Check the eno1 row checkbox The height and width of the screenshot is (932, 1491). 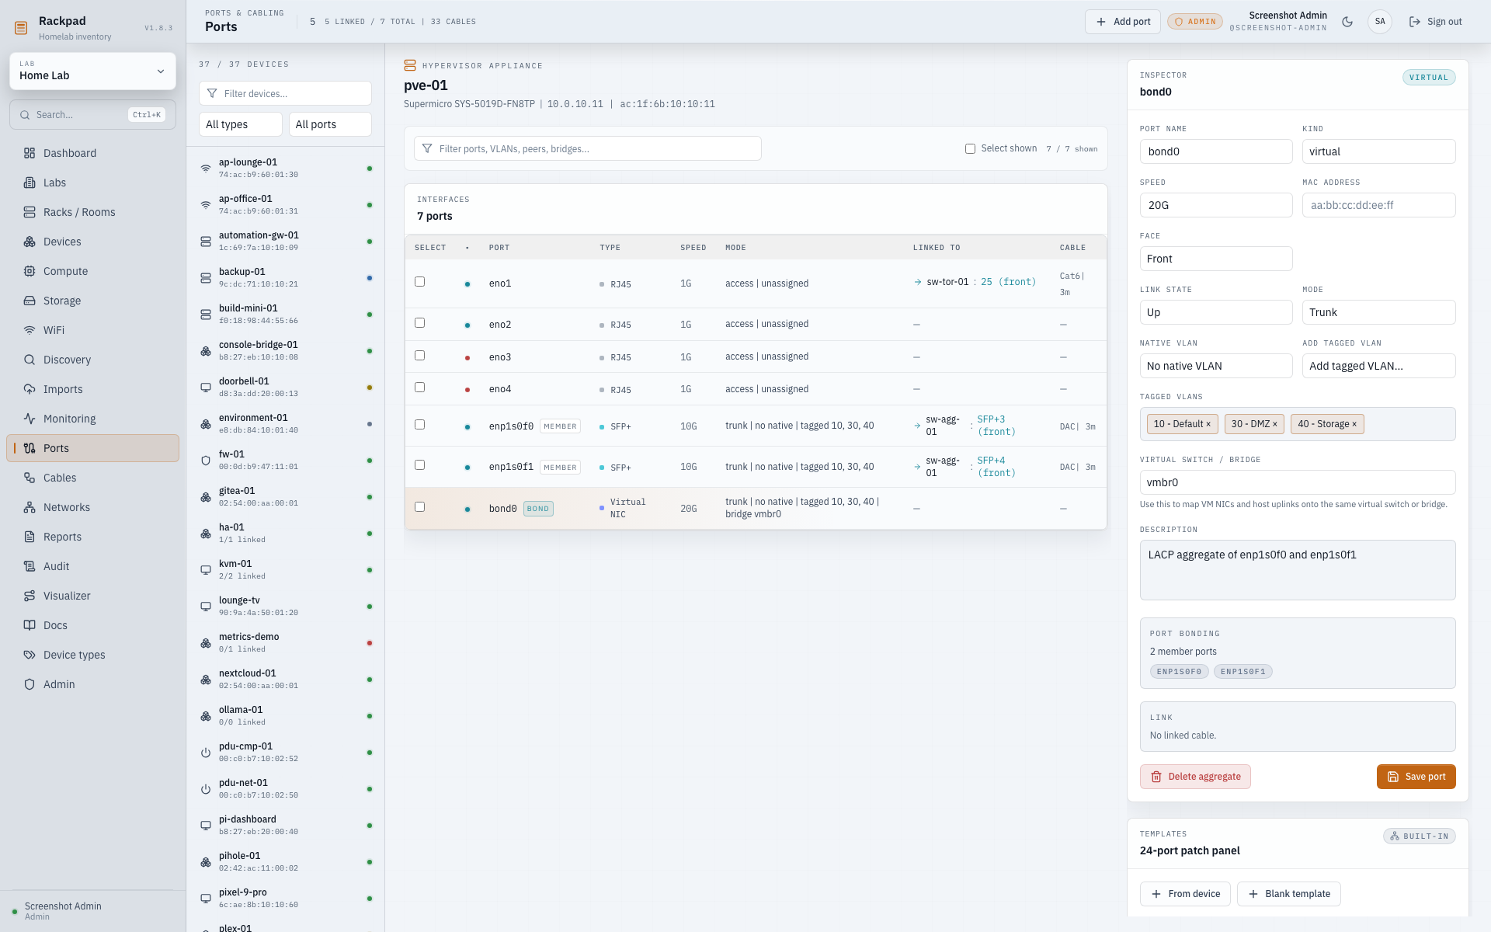pos(420,282)
